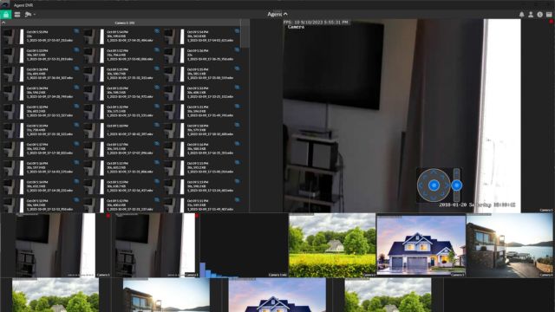The width and height of the screenshot is (555, 312).
Task: Click the PTZ pan right arrow
Action: tap(447, 185)
